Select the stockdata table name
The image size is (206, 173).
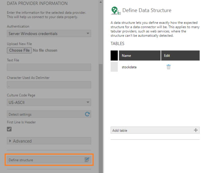pos(129,67)
